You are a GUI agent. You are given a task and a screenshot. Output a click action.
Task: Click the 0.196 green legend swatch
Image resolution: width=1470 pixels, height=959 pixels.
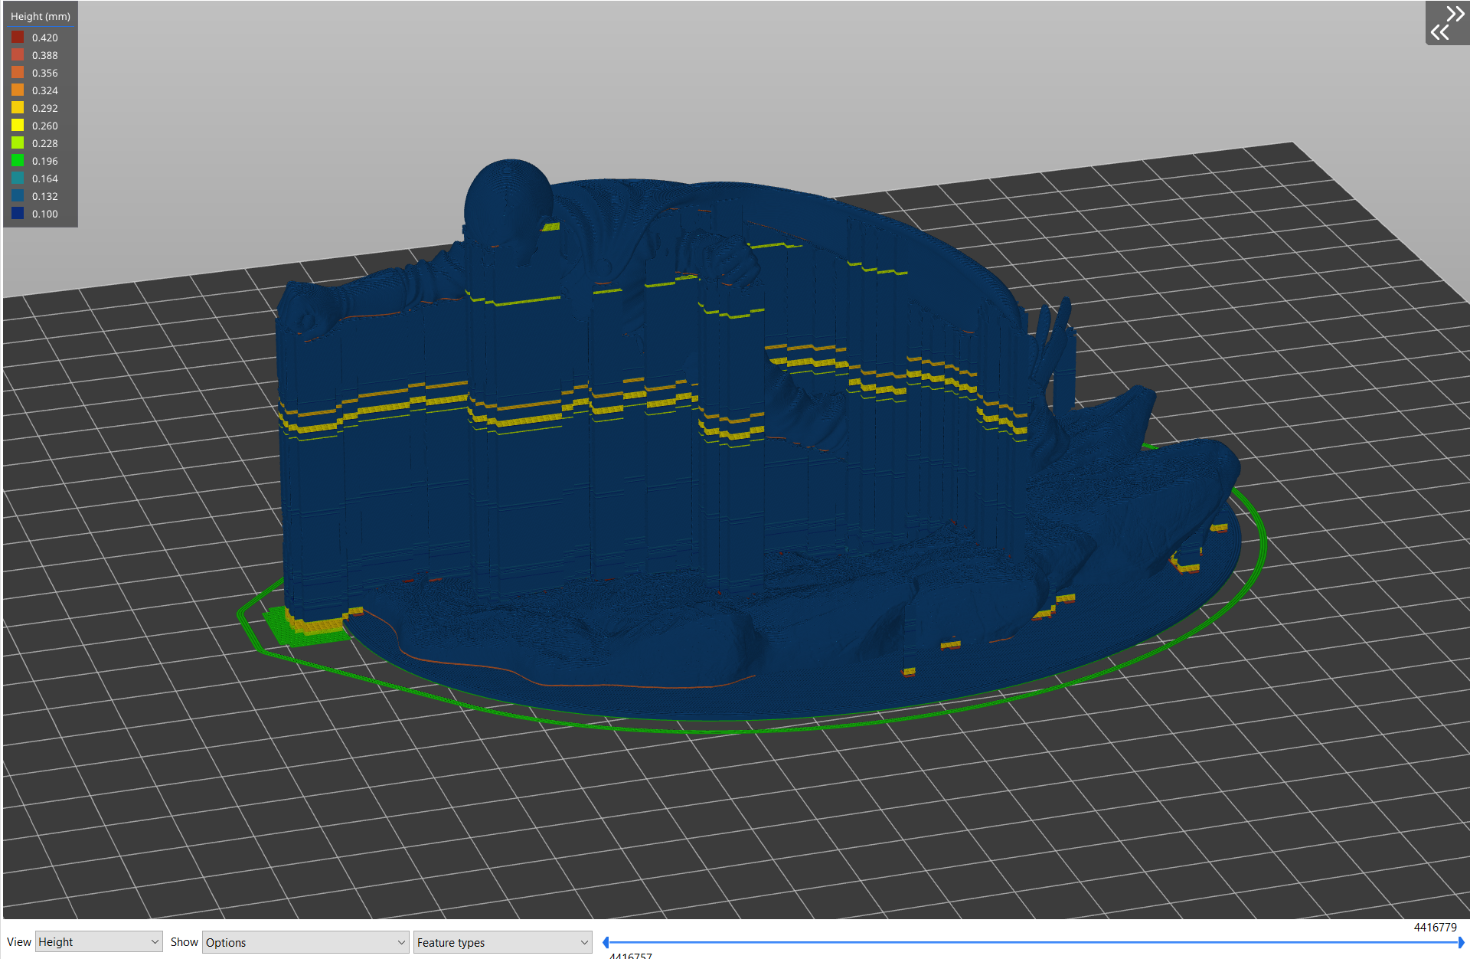pos(18,160)
